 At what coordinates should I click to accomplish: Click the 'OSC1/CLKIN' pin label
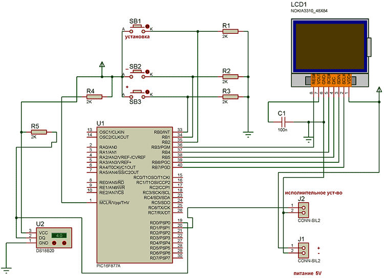pyautogui.click(x=112, y=132)
